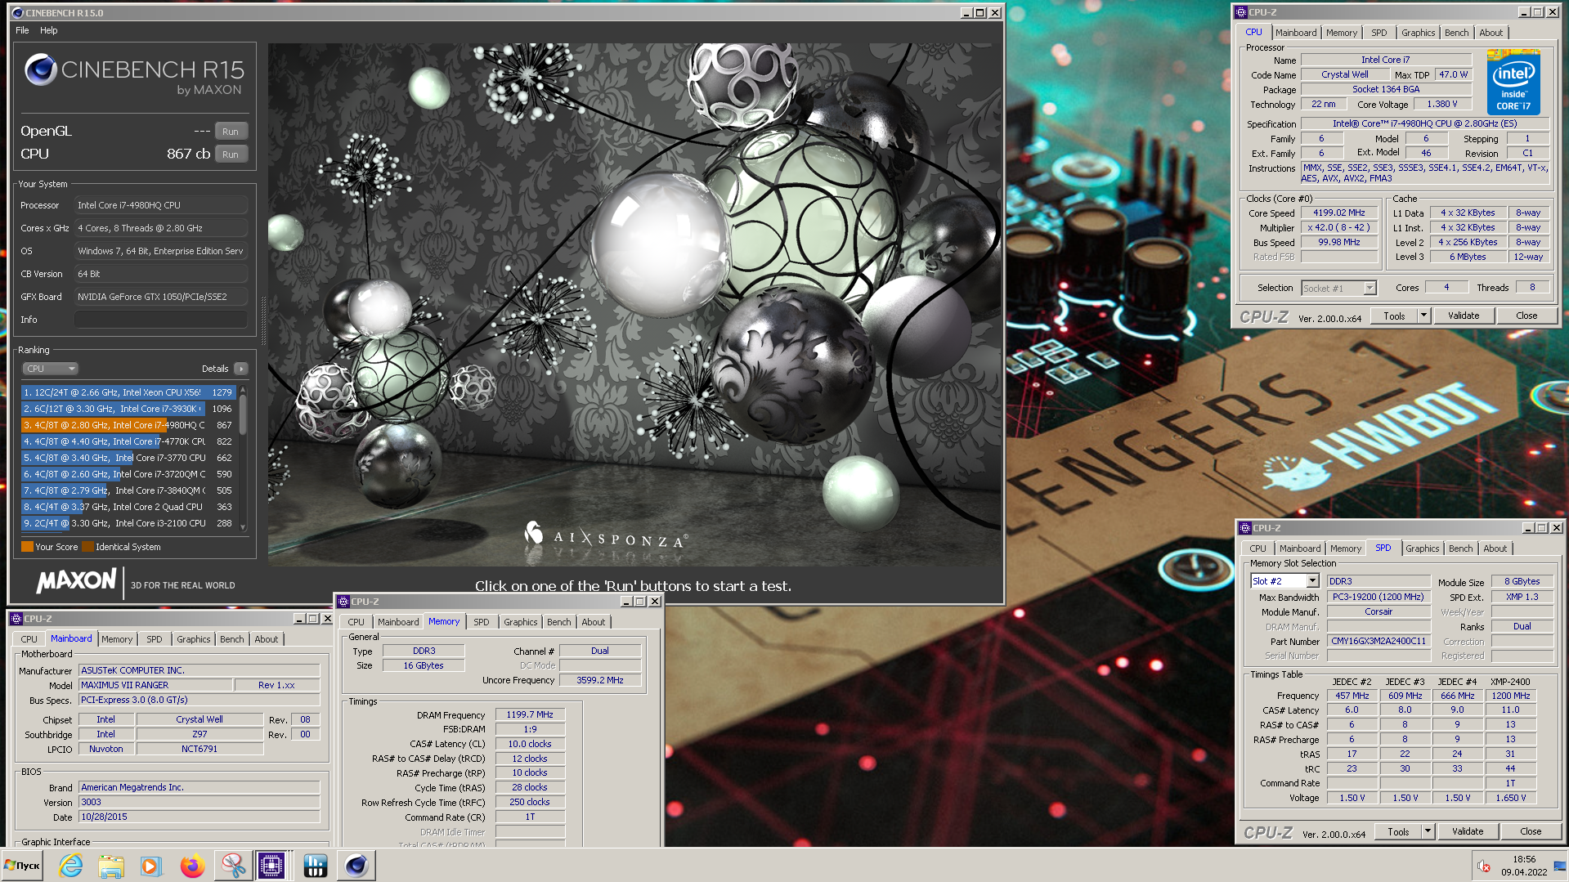Viewport: 1569px width, 882px height.
Task: Switch to Cinebench via its taskbar icon
Action: [x=356, y=866]
